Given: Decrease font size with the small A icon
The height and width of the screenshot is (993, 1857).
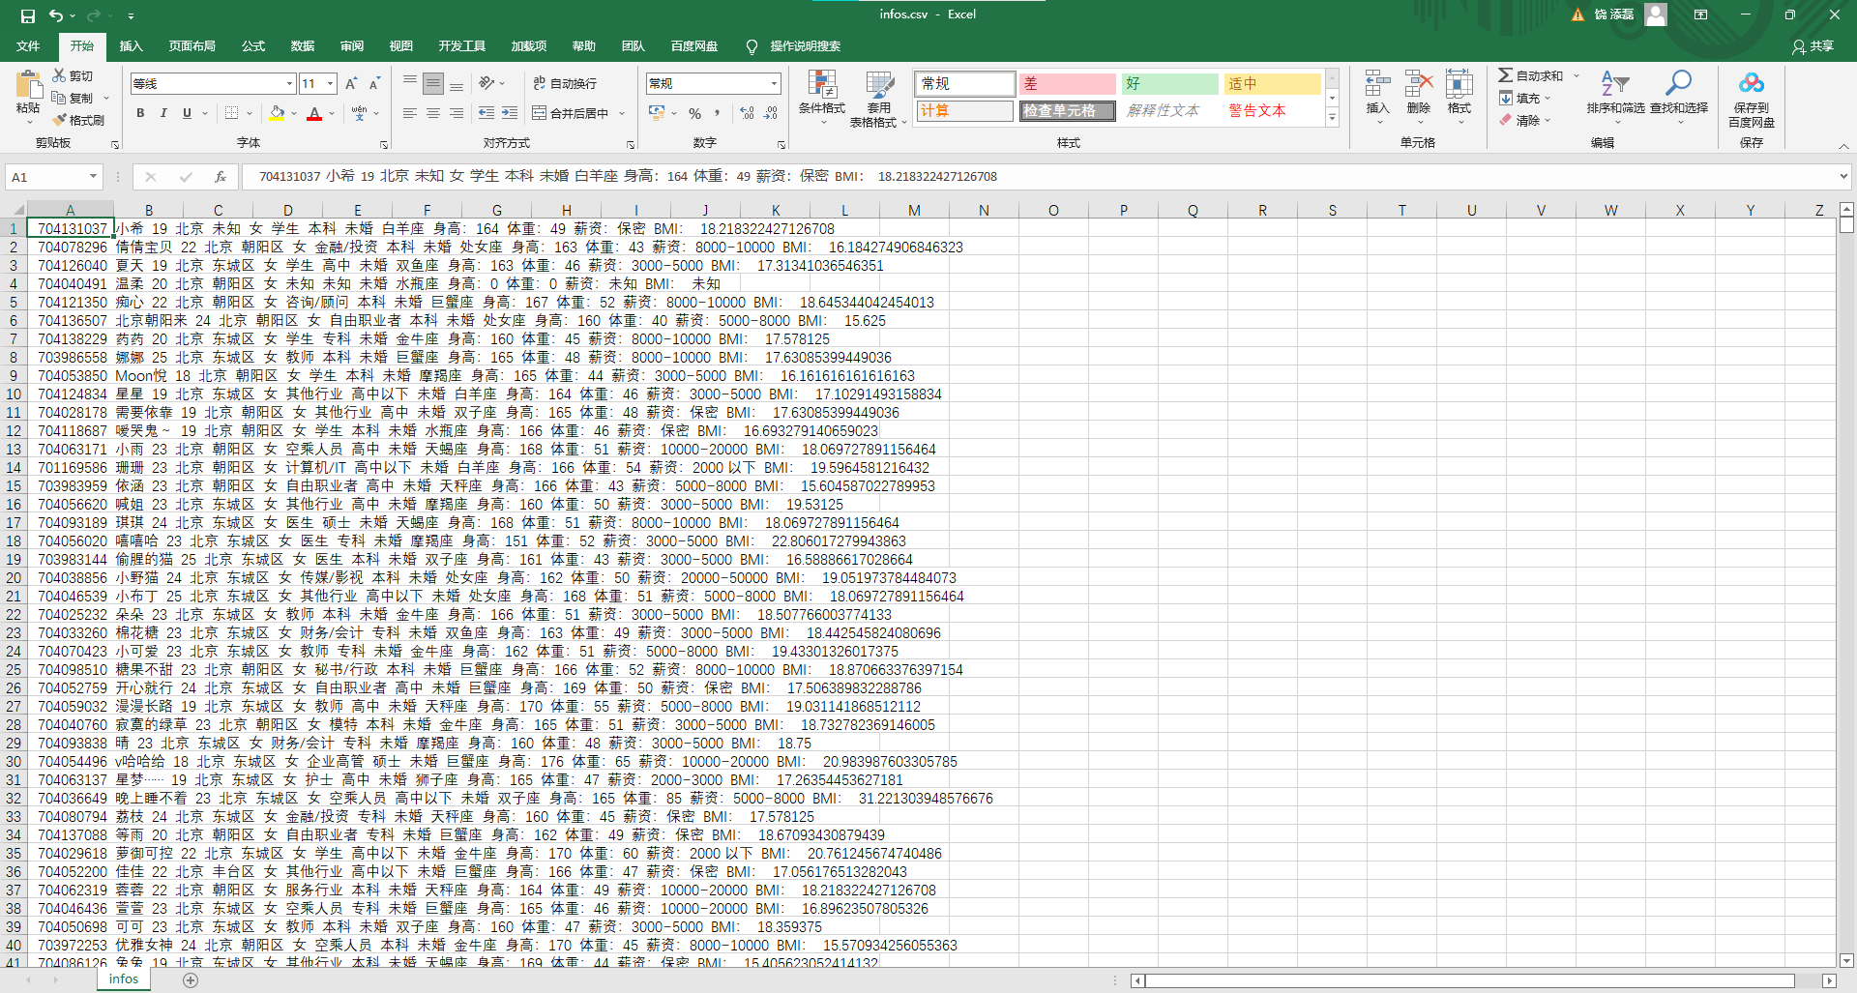Looking at the screenshot, I should (x=374, y=84).
